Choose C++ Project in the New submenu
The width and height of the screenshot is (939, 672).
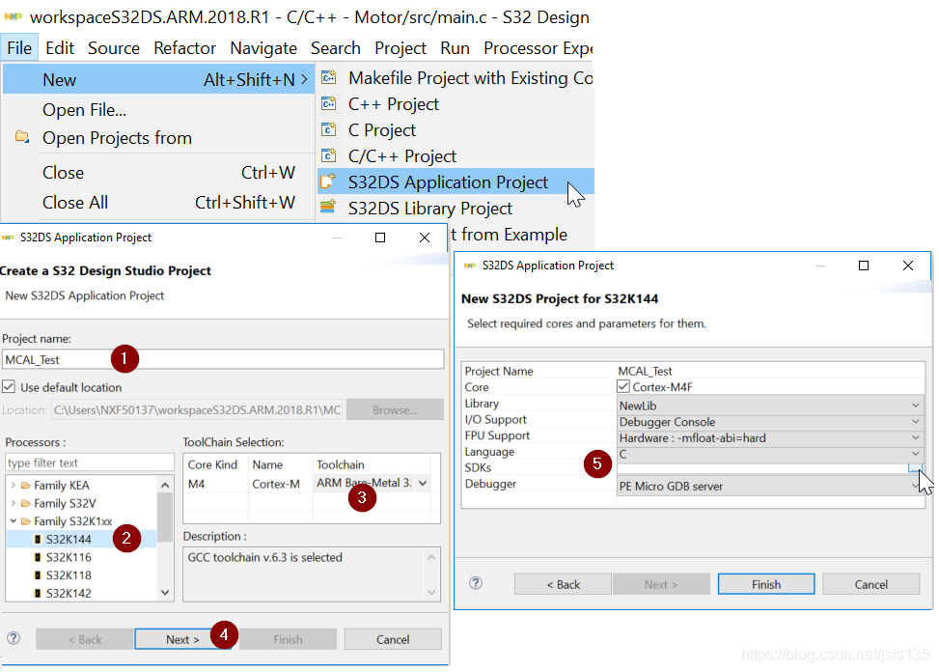[x=391, y=103]
